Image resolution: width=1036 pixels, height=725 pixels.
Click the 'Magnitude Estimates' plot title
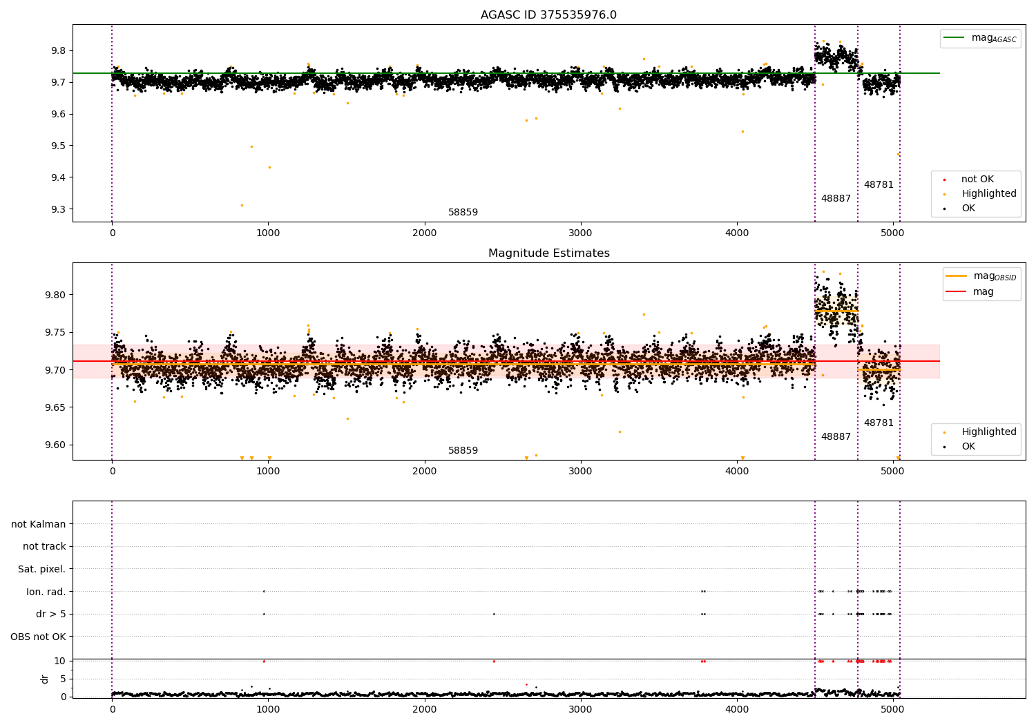(x=548, y=253)
